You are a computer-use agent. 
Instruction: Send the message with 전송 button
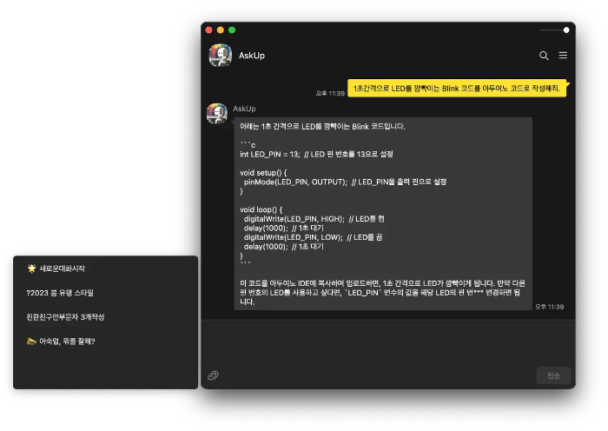[x=553, y=375]
